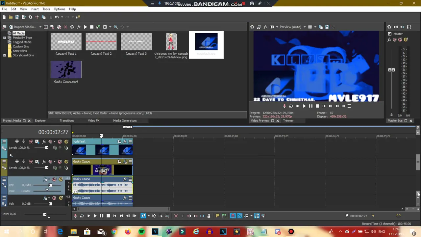Mute video track 5

click(60, 142)
